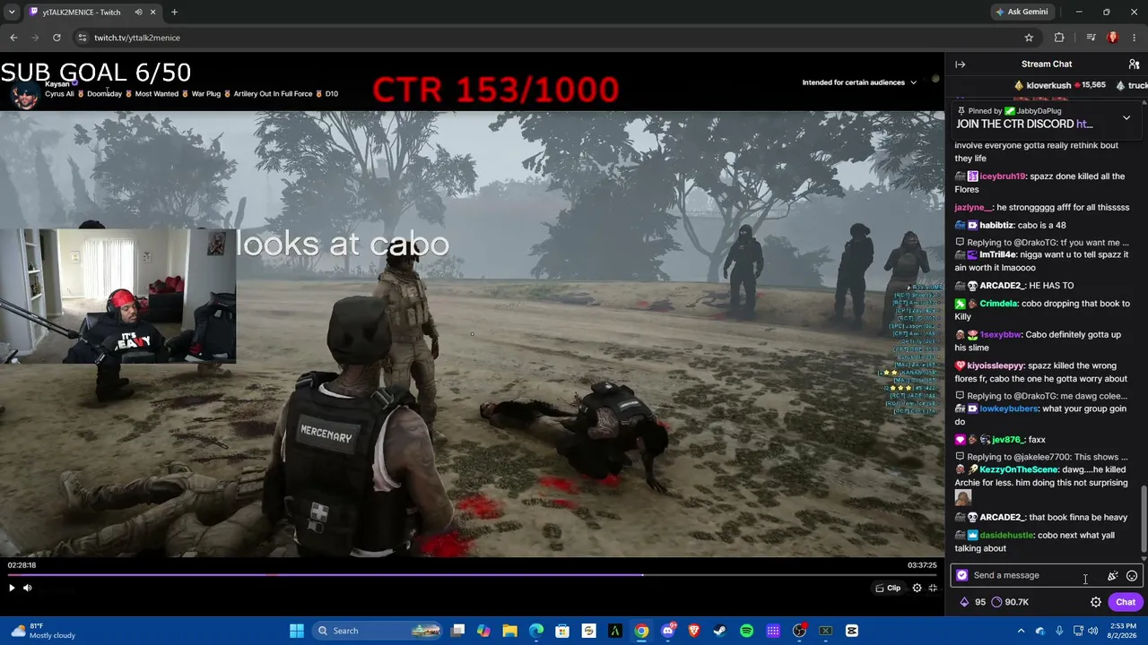Go back in Chrome browser
The width and height of the screenshot is (1148, 645).
pos(13,38)
